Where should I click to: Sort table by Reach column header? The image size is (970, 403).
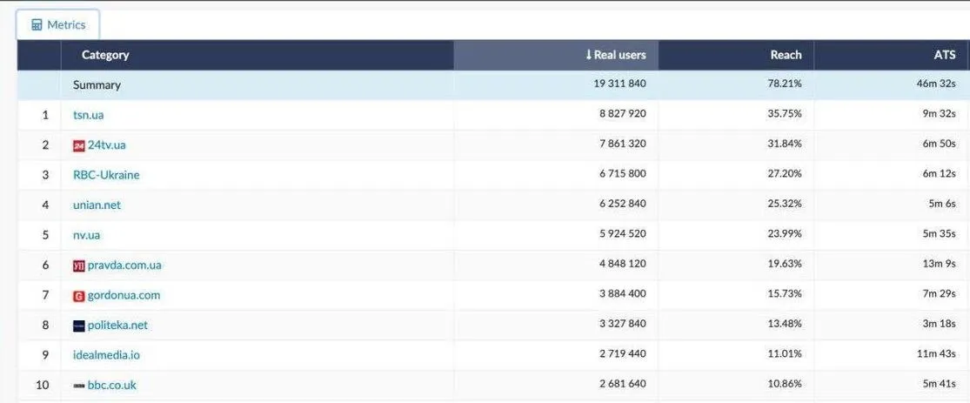click(x=786, y=55)
